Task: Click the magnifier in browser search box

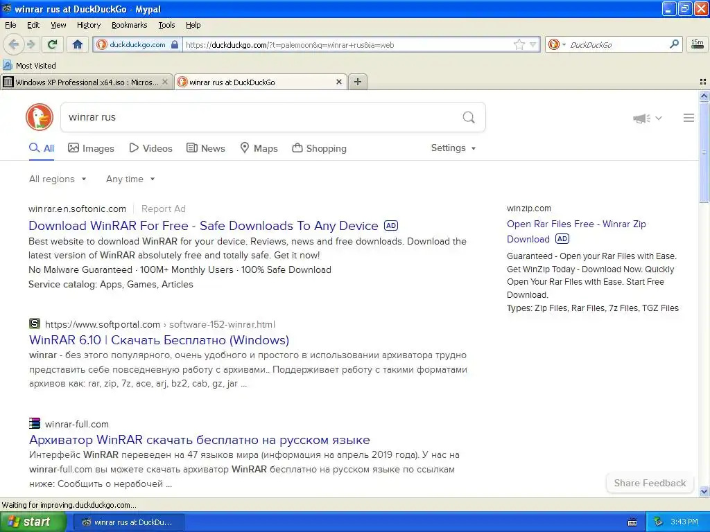Action: click(x=674, y=44)
